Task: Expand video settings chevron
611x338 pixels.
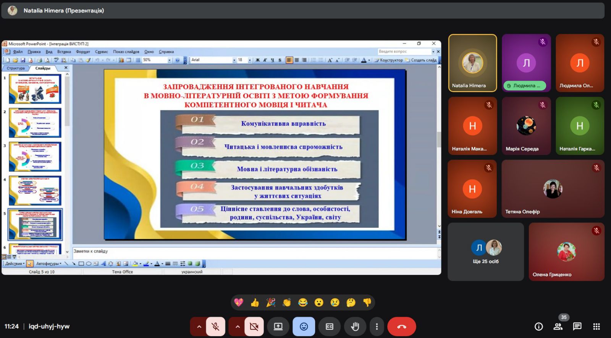Action: tap(237, 327)
